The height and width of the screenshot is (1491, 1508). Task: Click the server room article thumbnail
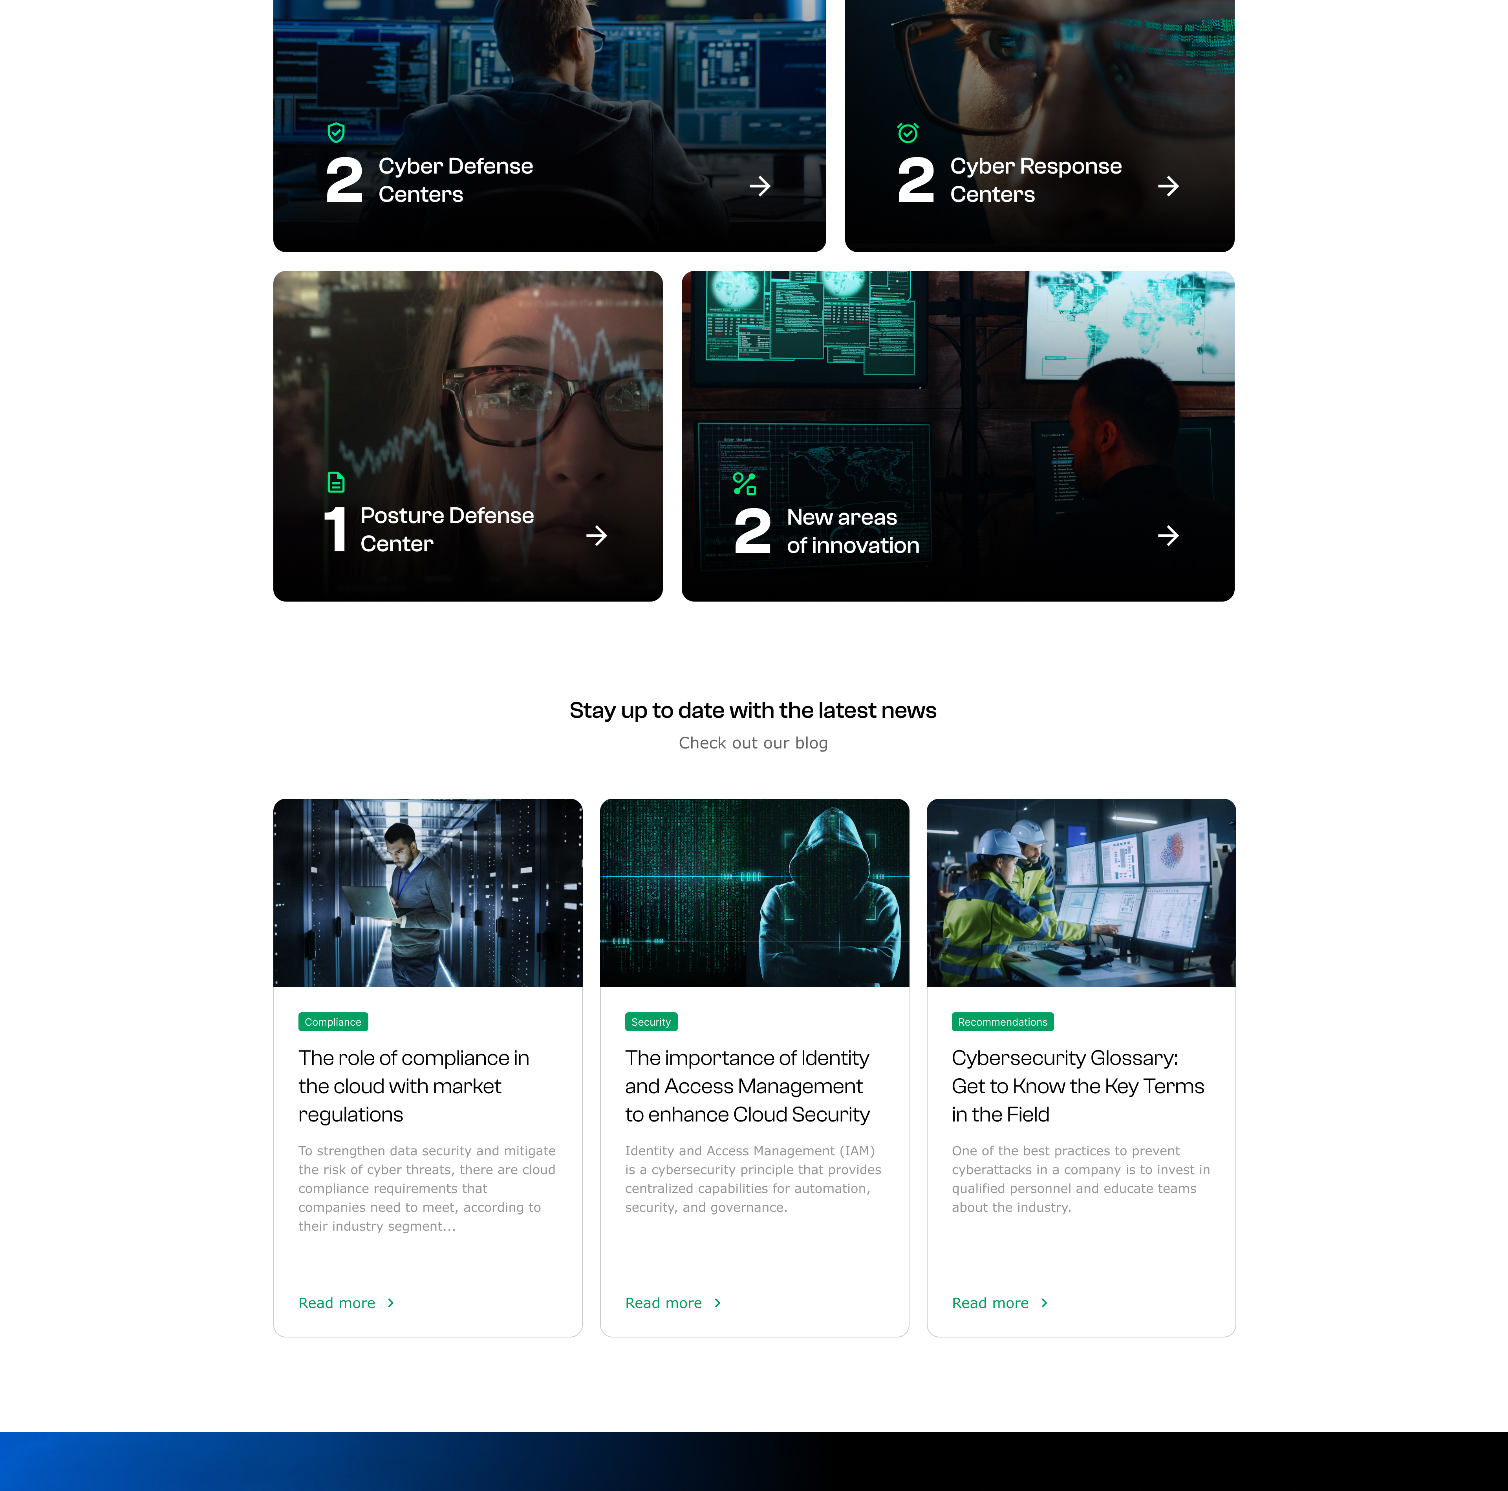pyautogui.click(x=428, y=892)
